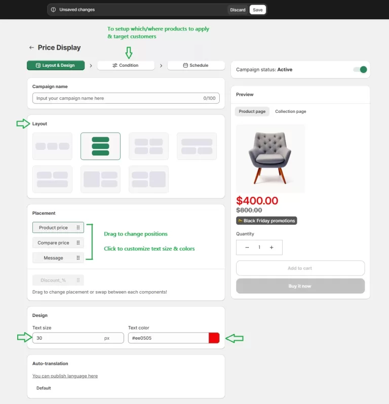Click the quantity value 1
The height and width of the screenshot is (404, 389).
point(259,248)
